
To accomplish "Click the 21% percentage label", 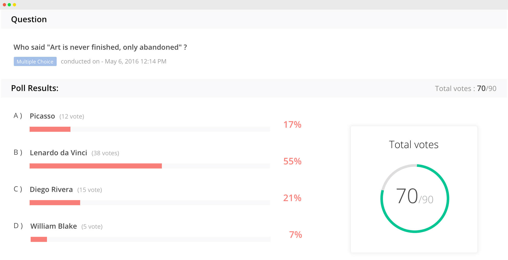I will click(x=292, y=198).
